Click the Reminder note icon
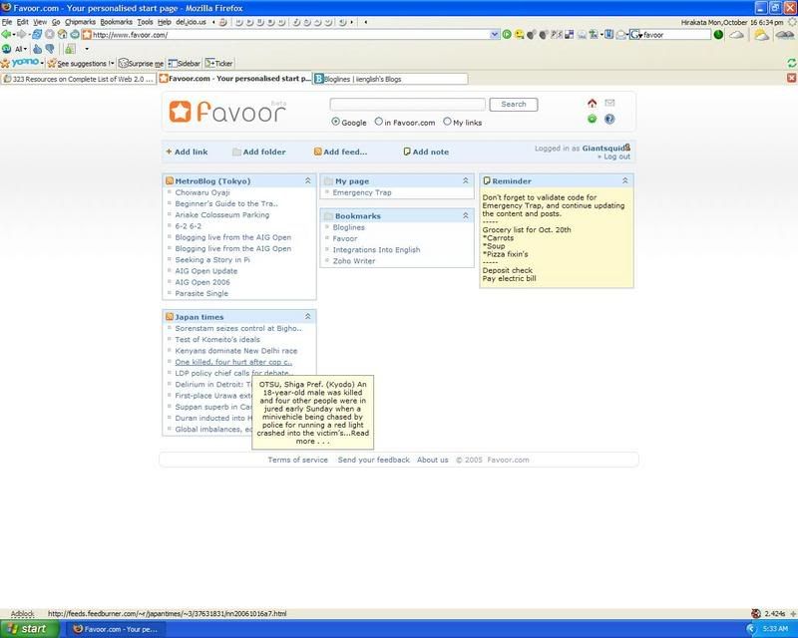 click(487, 180)
